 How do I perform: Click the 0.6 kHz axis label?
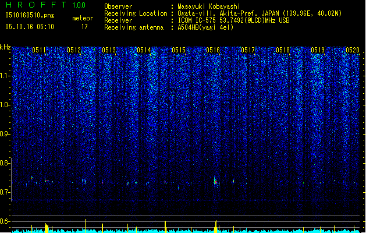tap(5, 221)
